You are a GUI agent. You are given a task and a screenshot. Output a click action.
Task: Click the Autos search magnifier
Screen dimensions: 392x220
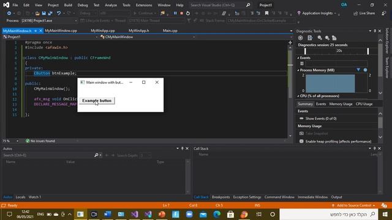coord(96,155)
